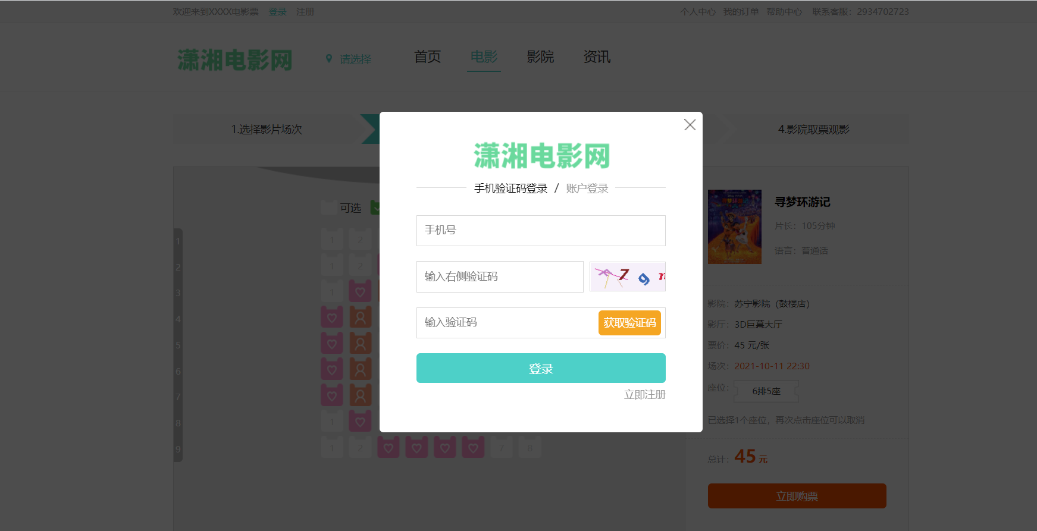Viewport: 1037px width, 531px height.
Task: Select available seat 2 in row 1
Action: [x=360, y=240]
